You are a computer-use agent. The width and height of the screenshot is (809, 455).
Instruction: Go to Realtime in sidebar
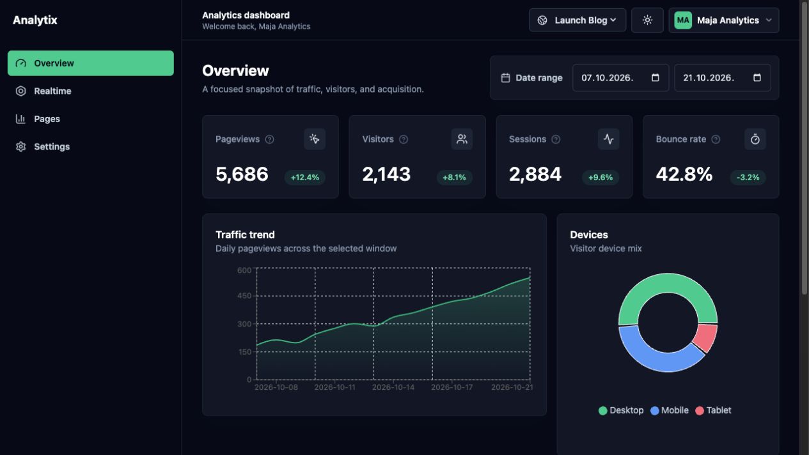click(x=91, y=91)
